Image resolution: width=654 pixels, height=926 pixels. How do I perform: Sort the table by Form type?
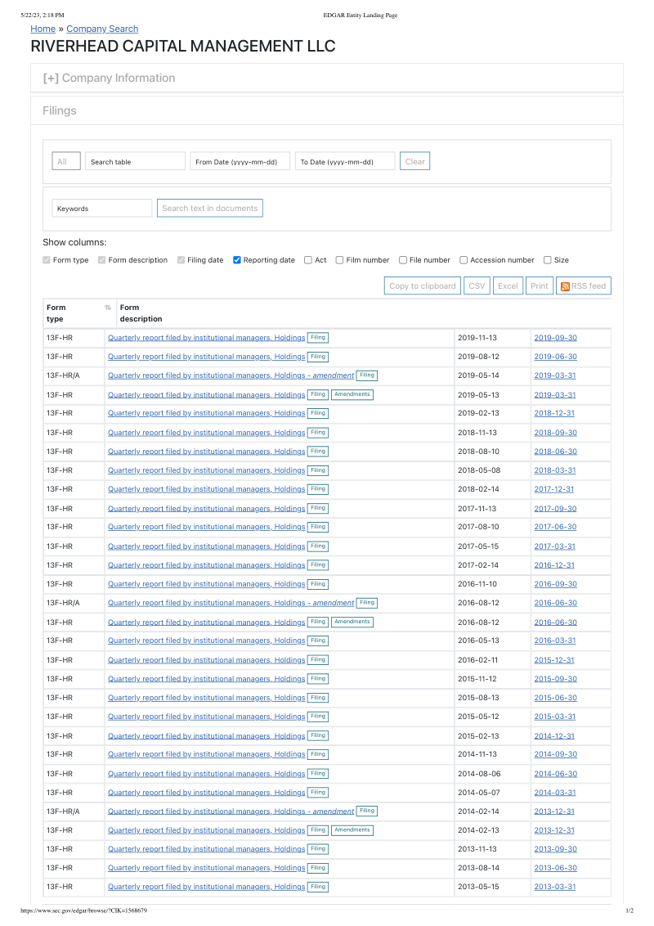pos(107,308)
